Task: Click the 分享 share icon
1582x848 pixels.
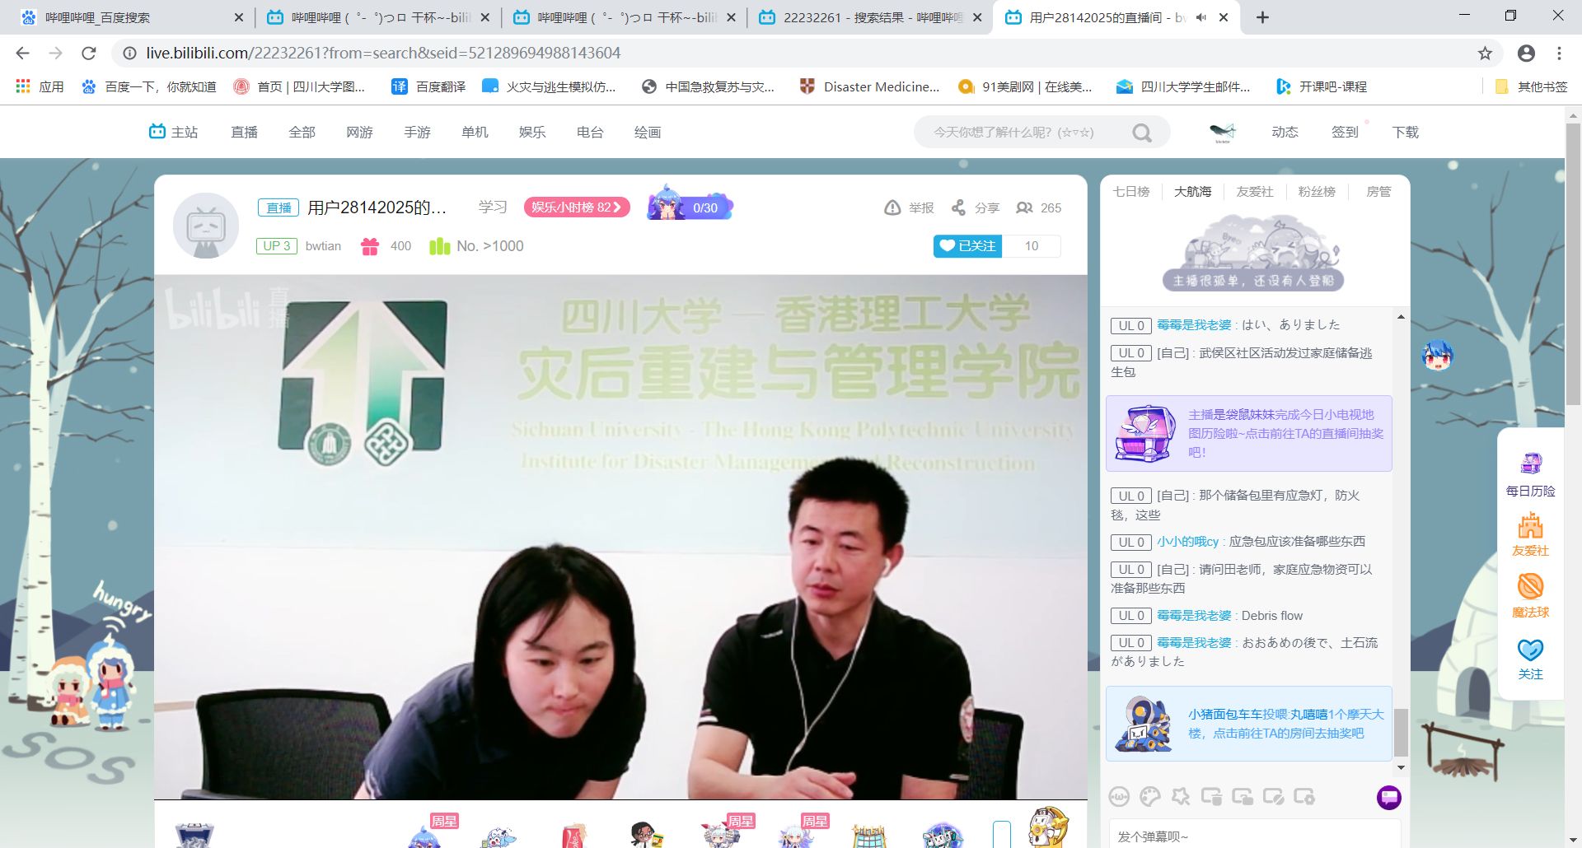Action: pos(958,207)
